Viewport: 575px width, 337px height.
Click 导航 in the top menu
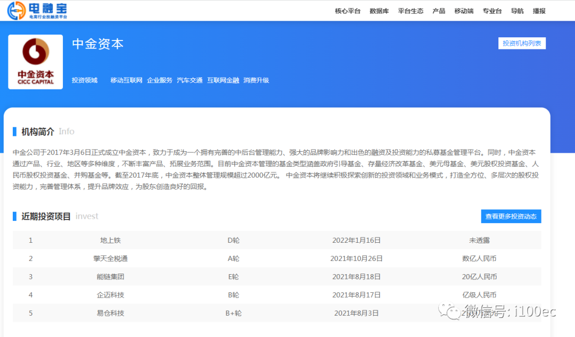(x=517, y=11)
